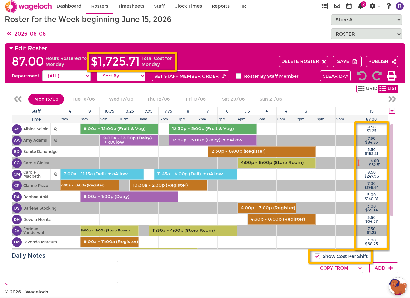Go to previous week double arrows
Image resolution: width=410 pixels, height=298 pixels.
tap(18, 99)
